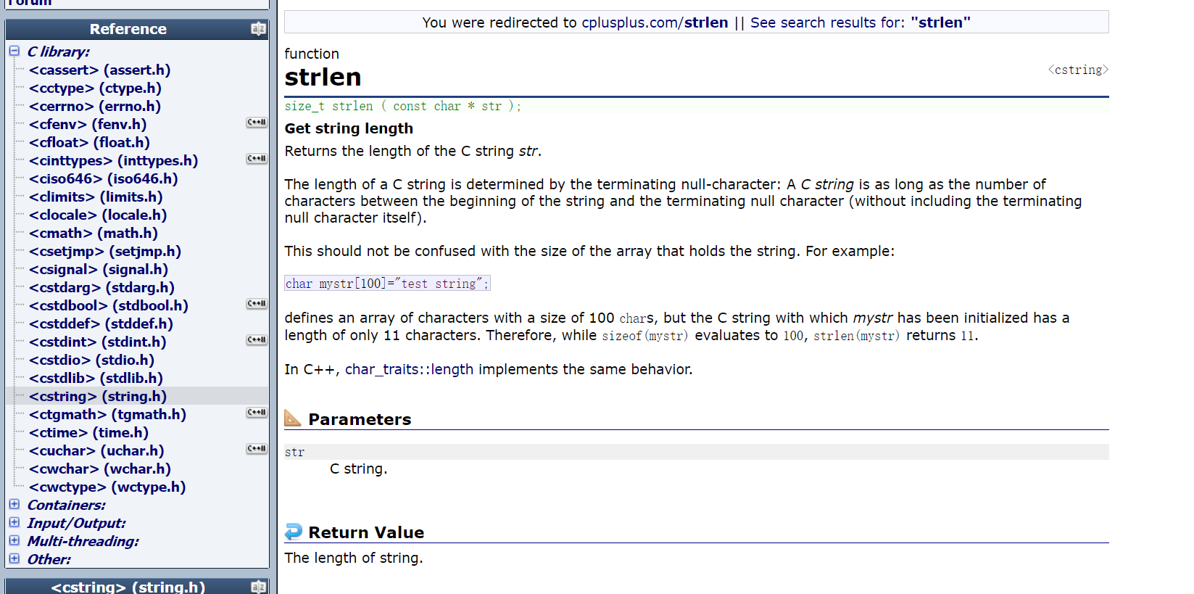1194x594 pixels.
Task: Click the C++11 badge beside cstdbool
Action: [x=257, y=304]
